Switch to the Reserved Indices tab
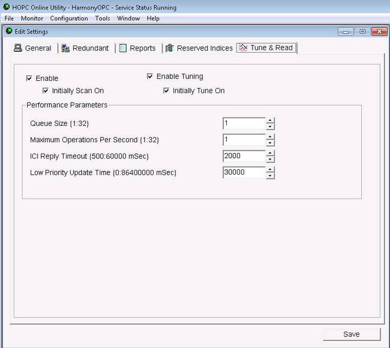The image size is (390, 348). pos(199,48)
